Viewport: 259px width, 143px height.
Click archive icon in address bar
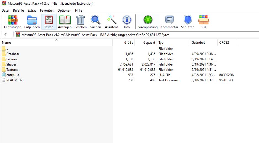tap(18, 35)
